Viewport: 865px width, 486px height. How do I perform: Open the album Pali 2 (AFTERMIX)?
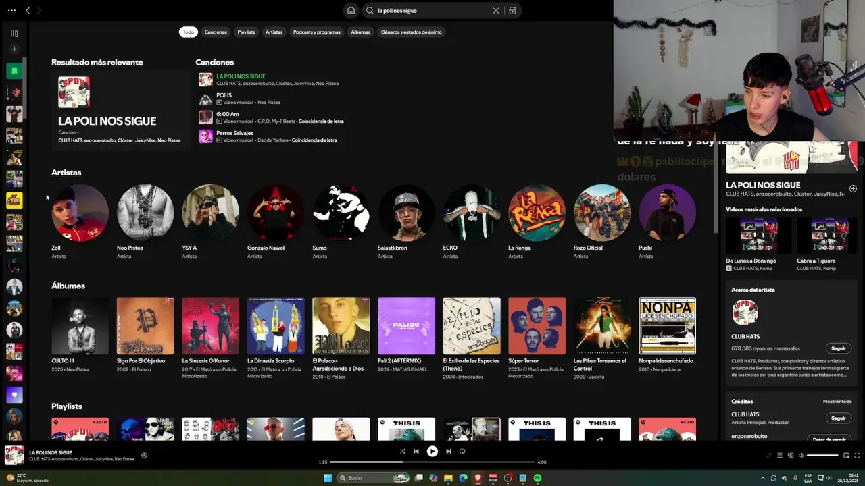coord(406,326)
